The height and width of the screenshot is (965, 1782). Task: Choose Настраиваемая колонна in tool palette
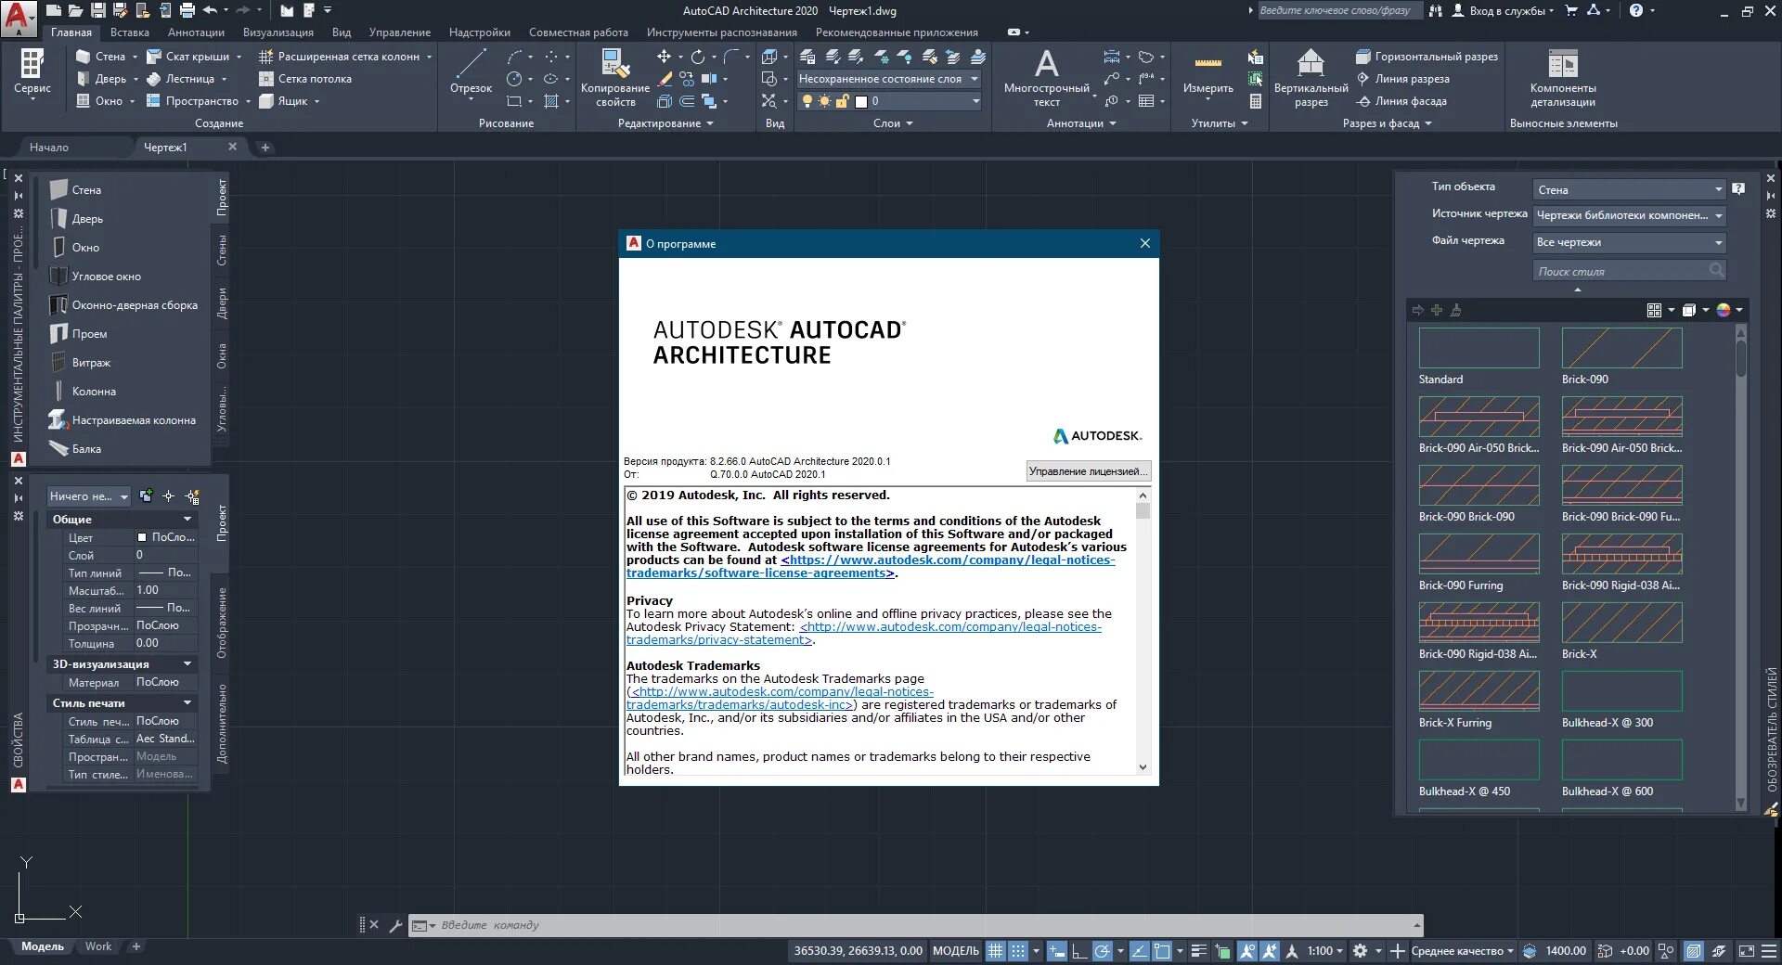(122, 420)
